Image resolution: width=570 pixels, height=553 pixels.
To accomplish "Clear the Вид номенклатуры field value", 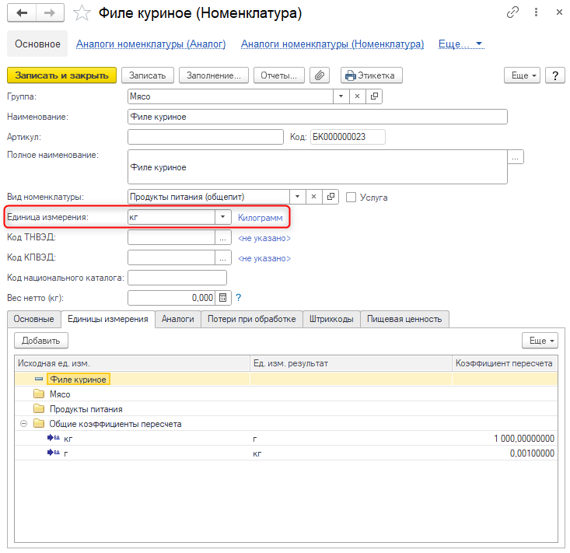I will pos(313,197).
